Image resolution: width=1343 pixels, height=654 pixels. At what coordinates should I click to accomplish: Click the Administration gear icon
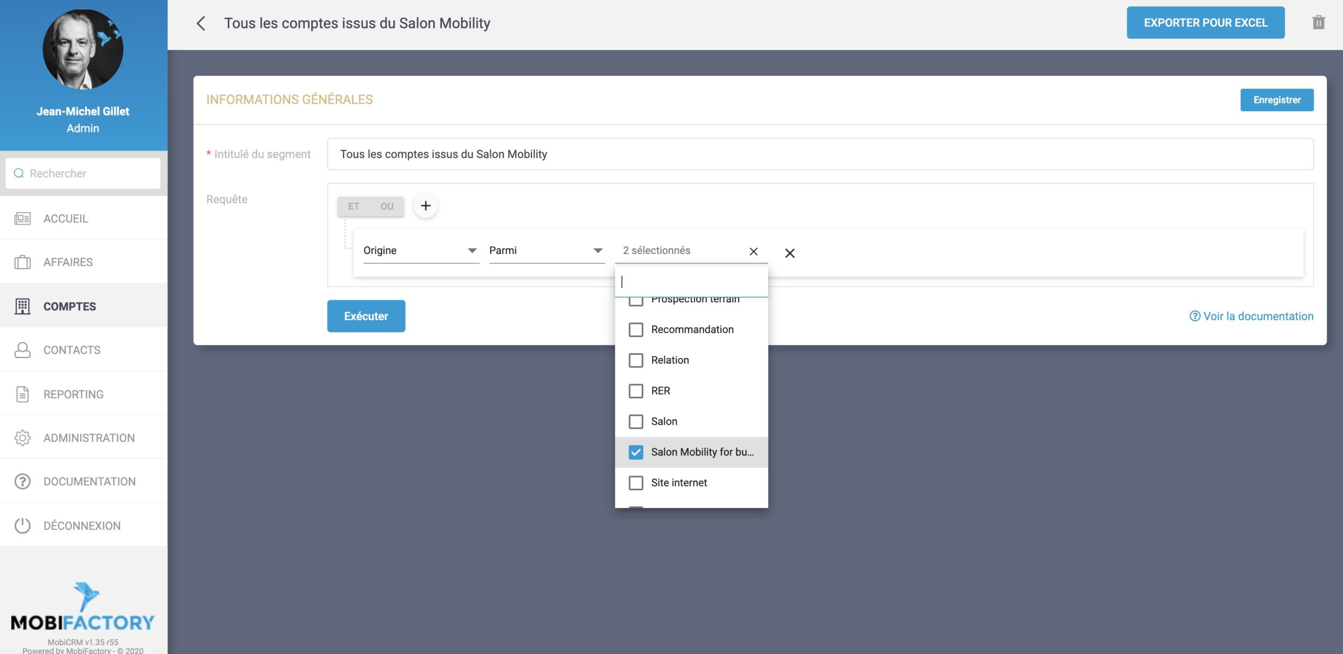tap(22, 438)
